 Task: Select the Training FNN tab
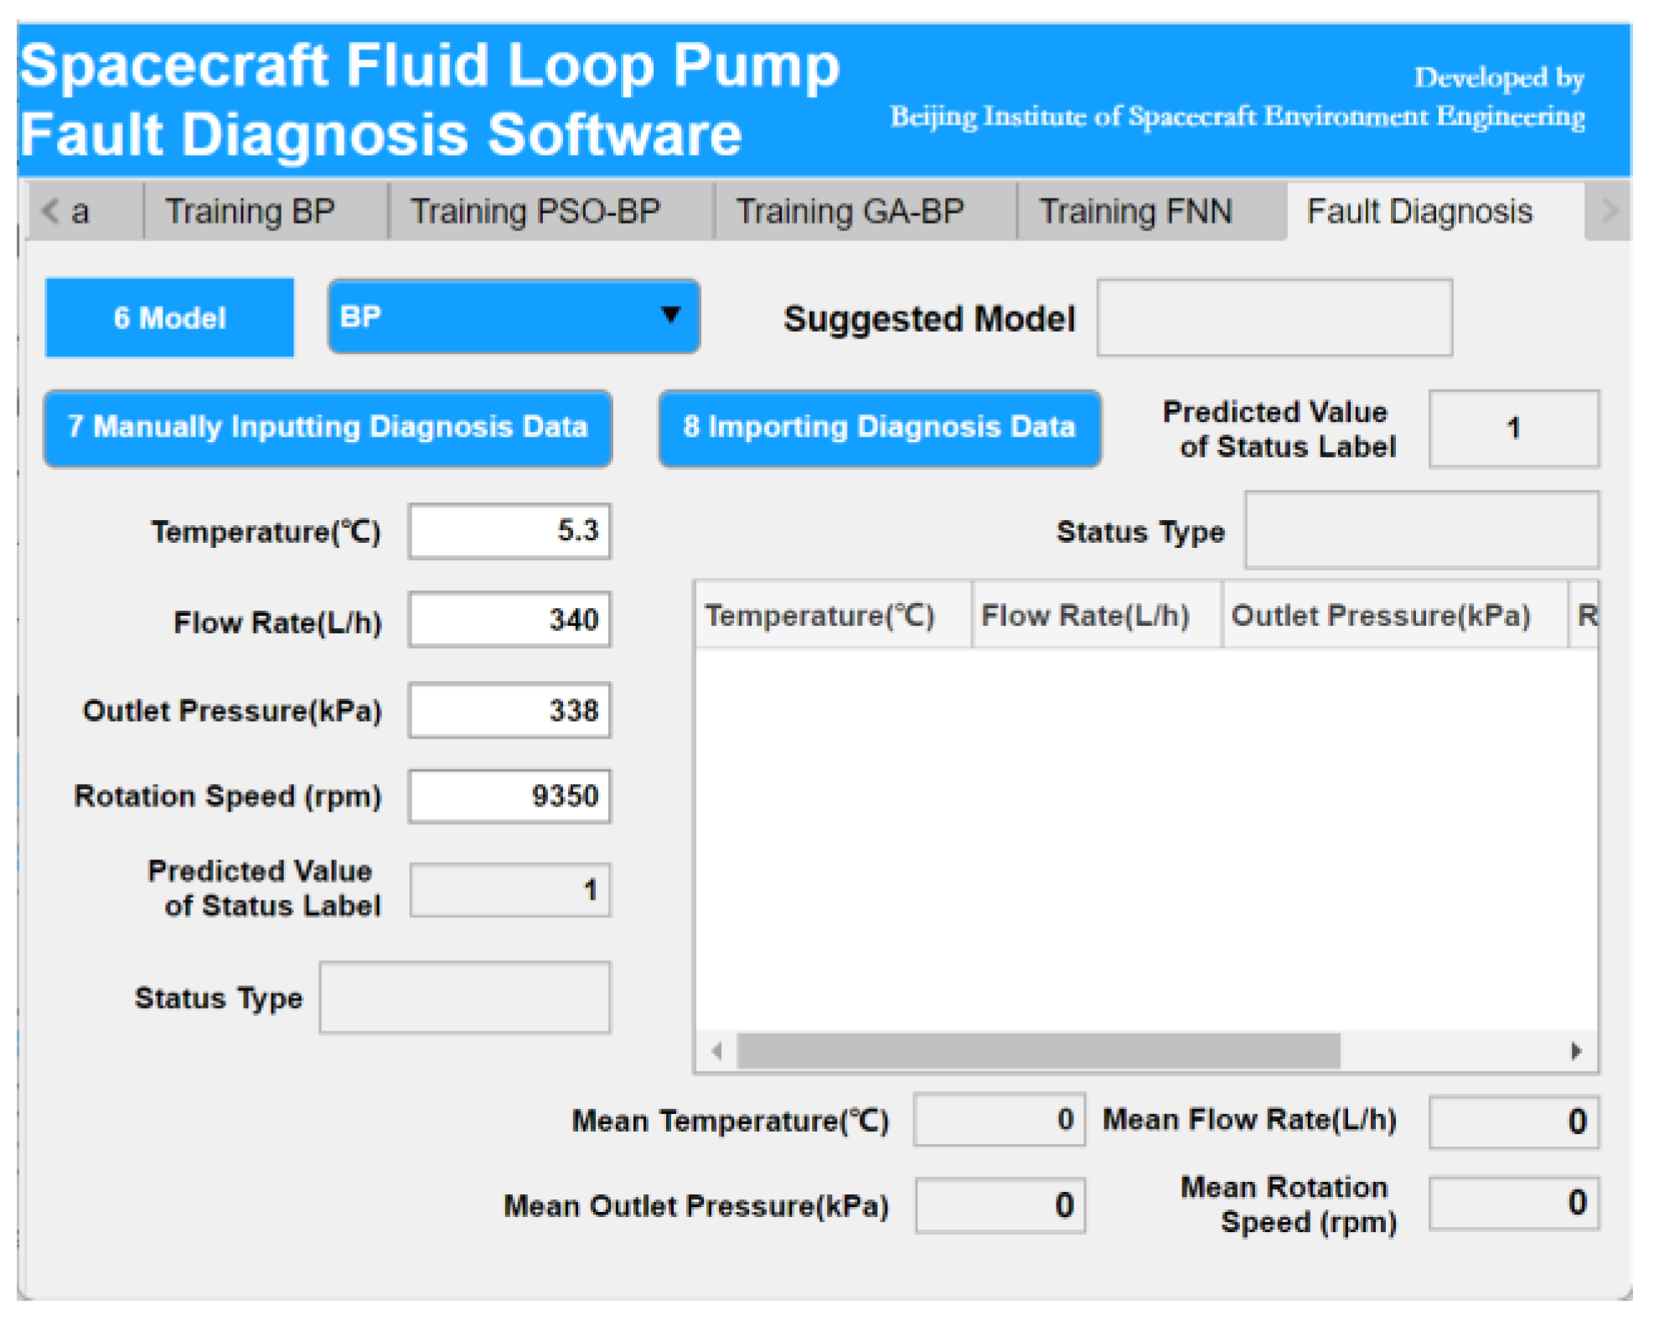(1135, 211)
